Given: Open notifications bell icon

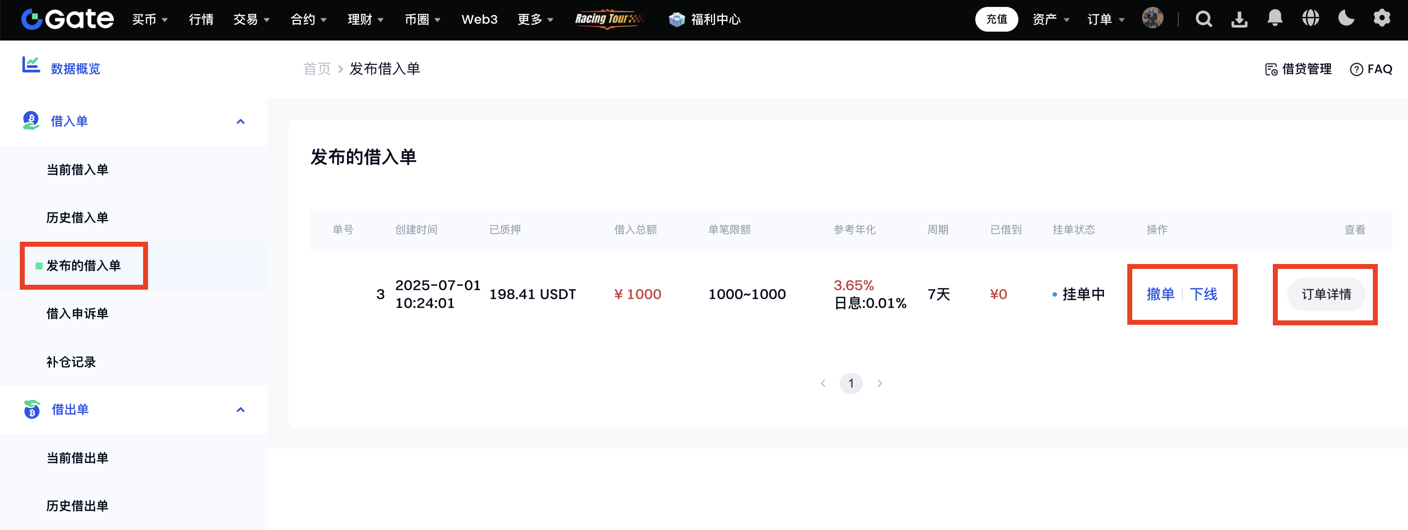Looking at the screenshot, I should [1275, 19].
